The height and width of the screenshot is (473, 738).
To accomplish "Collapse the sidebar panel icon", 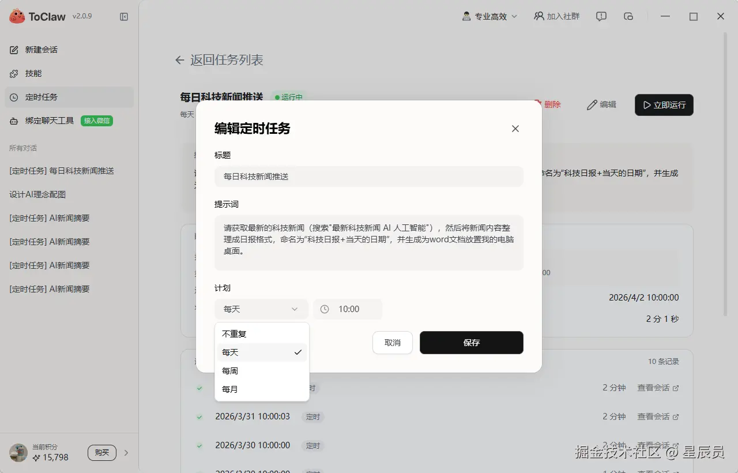I will (x=124, y=17).
